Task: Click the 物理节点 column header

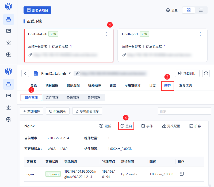Action: pyautogui.click(x=109, y=162)
